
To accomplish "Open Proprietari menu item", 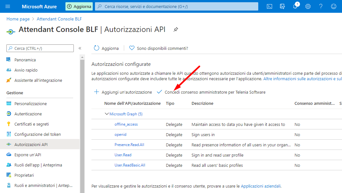I will 24,175.
